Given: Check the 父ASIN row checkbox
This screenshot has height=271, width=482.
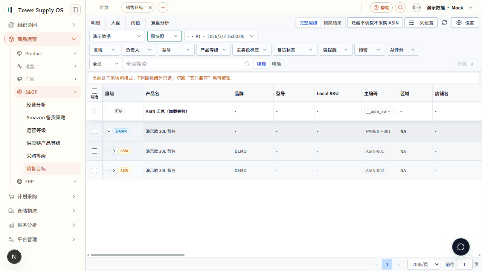Looking at the screenshot, I should tap(95, 131).
